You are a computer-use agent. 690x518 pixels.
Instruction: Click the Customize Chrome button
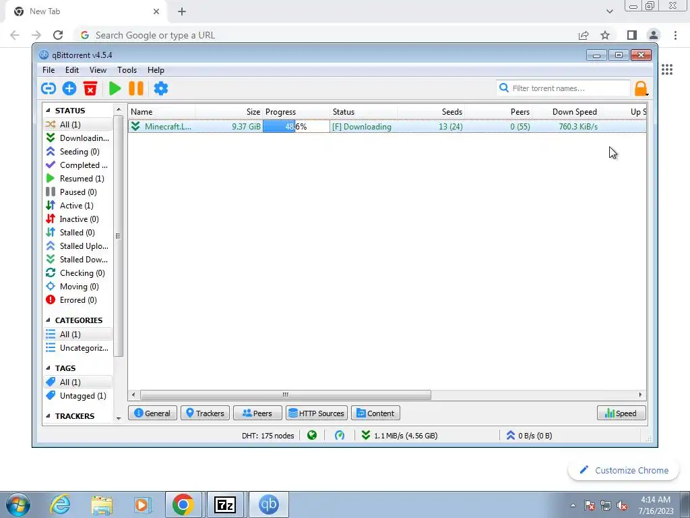click(625, 470)
